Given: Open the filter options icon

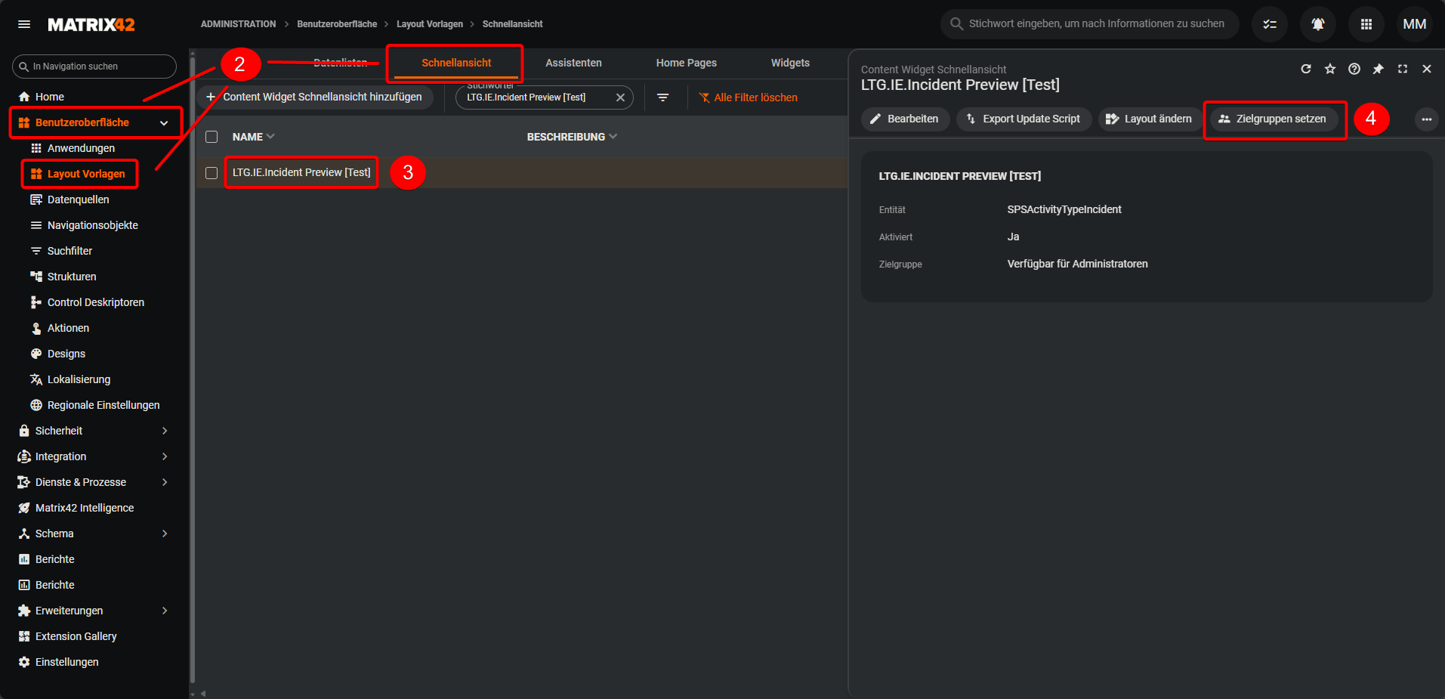Looking at the screenshot, I should pos(662,97).
